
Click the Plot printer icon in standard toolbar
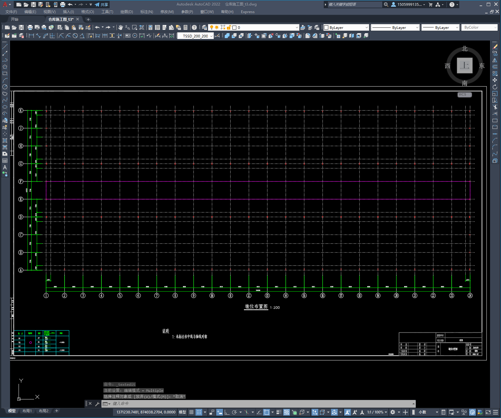(30, 27)
